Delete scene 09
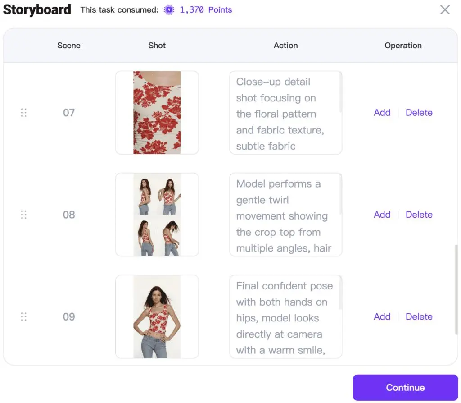Image resolution: width=461 pixels, height=403 pixels. [x=419, y=317]
